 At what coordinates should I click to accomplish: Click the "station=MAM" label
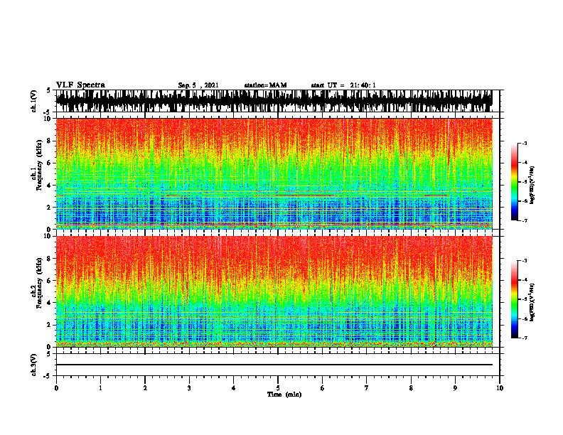[266, 85]
